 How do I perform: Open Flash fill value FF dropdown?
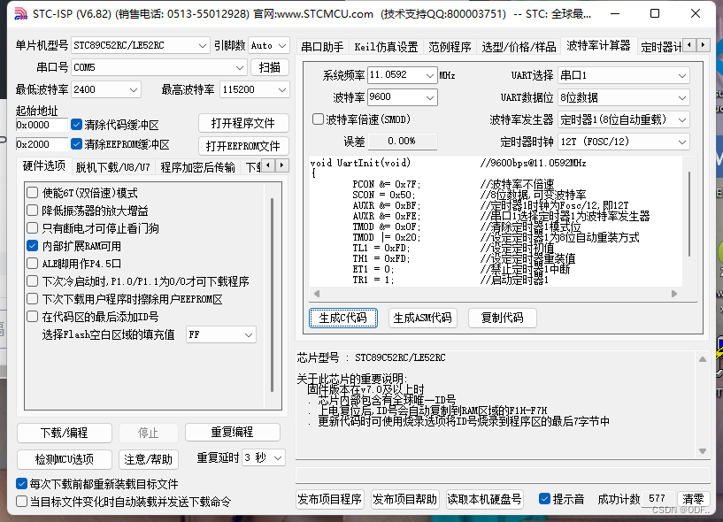221,334
